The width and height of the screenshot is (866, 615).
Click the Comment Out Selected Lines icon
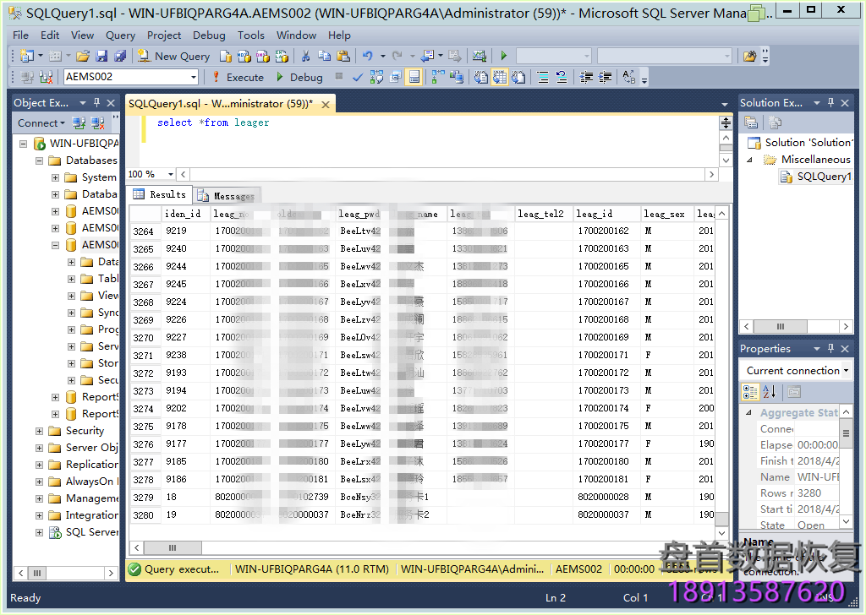coord(543,77)
